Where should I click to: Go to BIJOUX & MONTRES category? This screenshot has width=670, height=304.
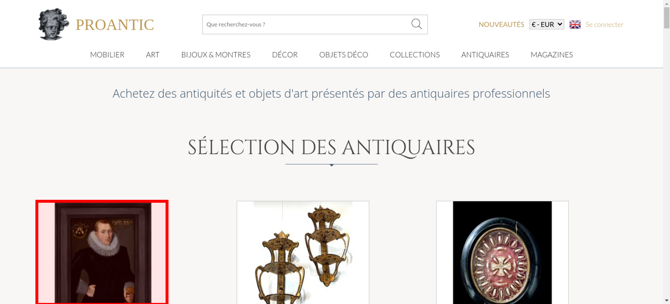tap(216, 55)
